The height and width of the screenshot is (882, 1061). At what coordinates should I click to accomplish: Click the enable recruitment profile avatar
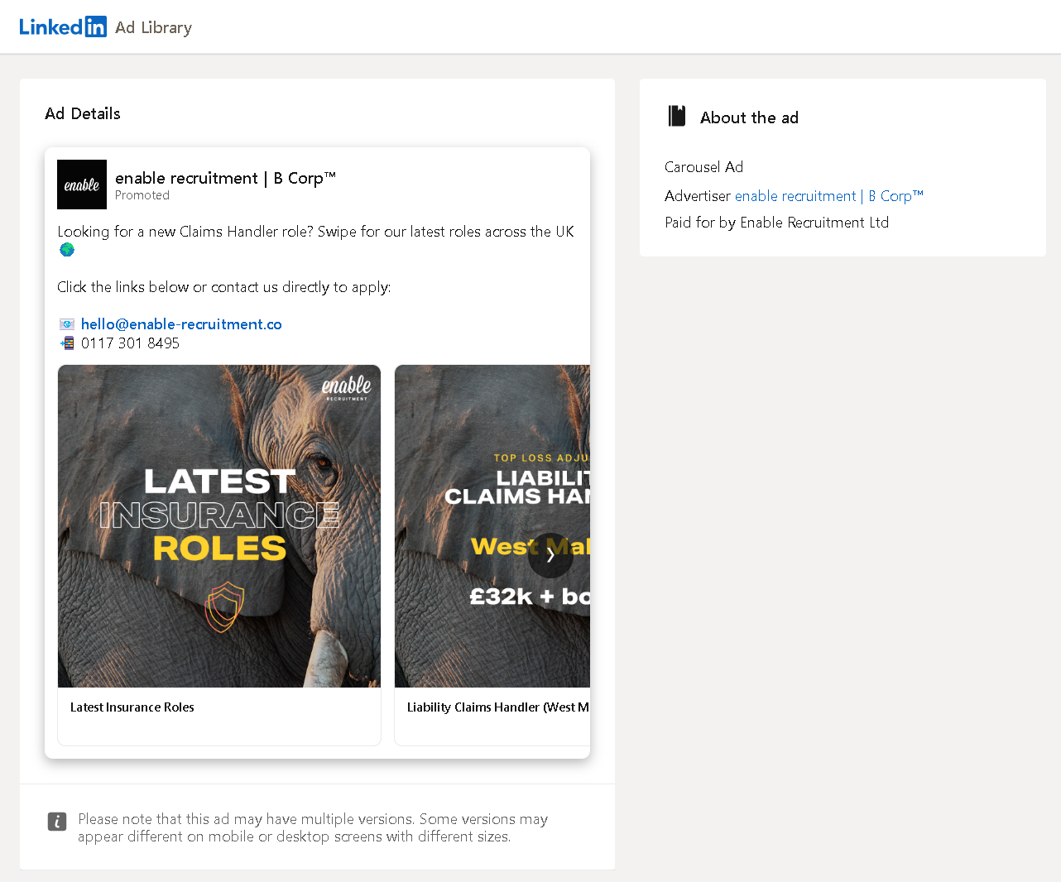click(81, 184)
